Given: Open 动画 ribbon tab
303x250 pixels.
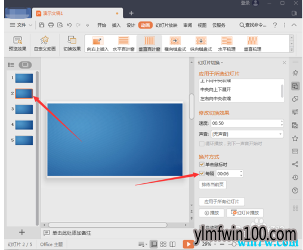Looking at the screenshot, I should [146, 25].
